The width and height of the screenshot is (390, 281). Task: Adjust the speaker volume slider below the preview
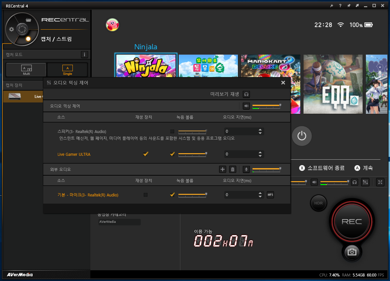click(x=335, y=182)
